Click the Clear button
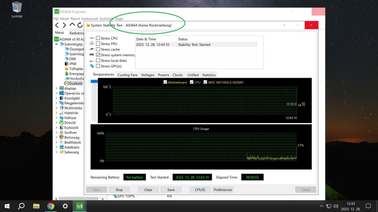378x212 pixels. tap(148, 190)
